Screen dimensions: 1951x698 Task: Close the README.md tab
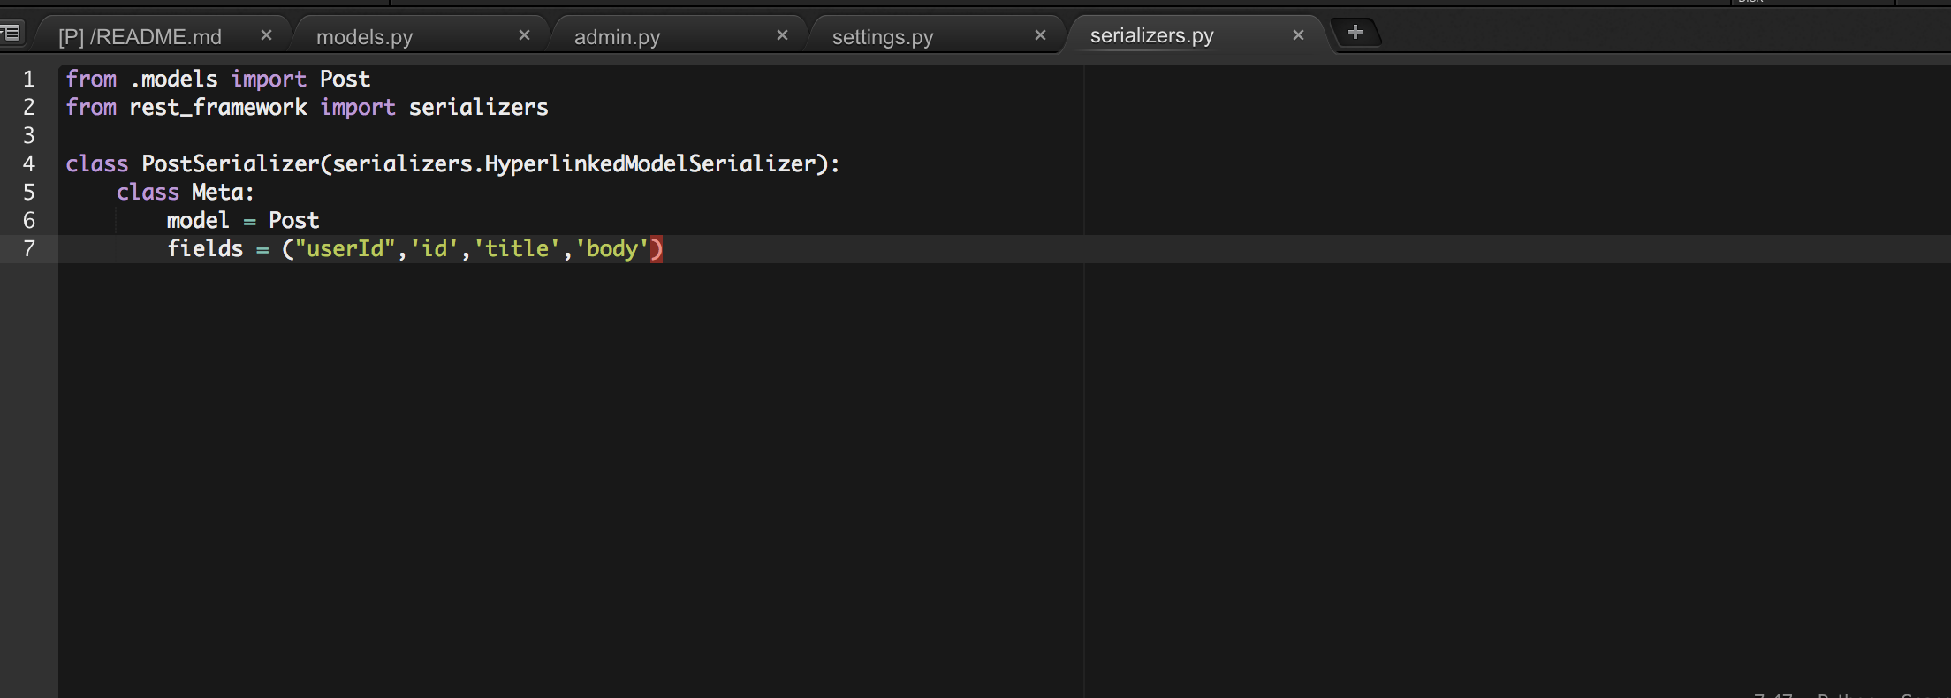pyautogui.click(x=266, y=35)
